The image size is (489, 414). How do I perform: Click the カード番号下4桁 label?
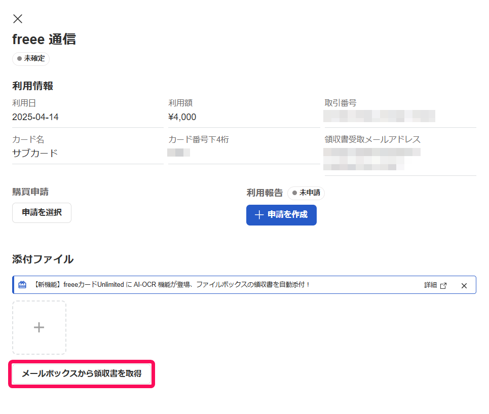click(198, 139)
